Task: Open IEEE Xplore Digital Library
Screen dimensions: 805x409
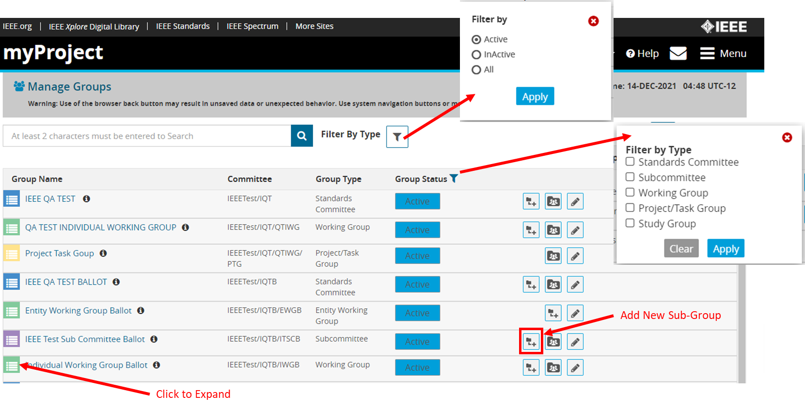Action: [x=94, y=27]
